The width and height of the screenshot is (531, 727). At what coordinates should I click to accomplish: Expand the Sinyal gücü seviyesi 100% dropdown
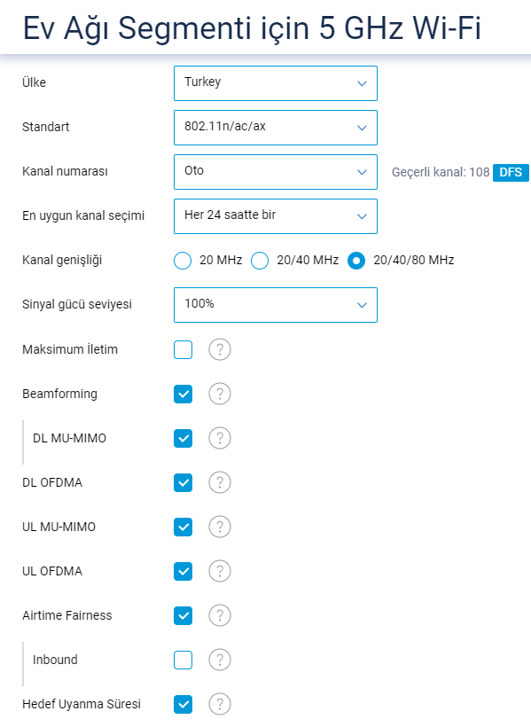point(276,305)
